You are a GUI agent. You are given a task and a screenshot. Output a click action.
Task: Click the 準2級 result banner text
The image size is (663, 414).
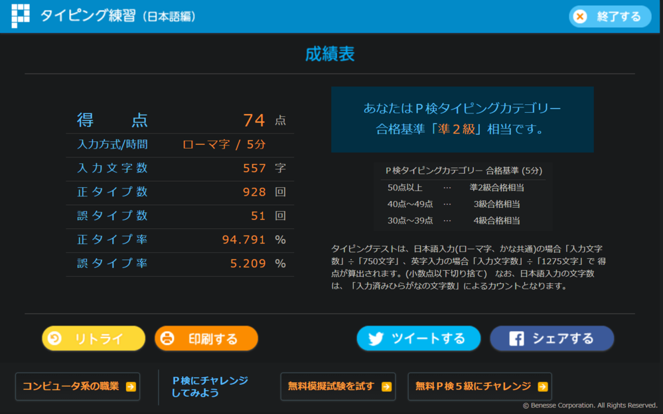462,119
